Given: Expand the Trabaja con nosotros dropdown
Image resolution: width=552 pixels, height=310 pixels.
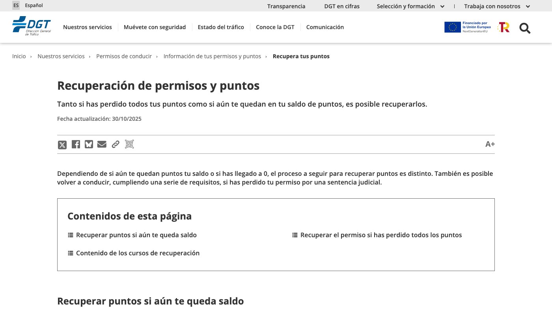Looking at the screenshot, I should click(497, 6).
